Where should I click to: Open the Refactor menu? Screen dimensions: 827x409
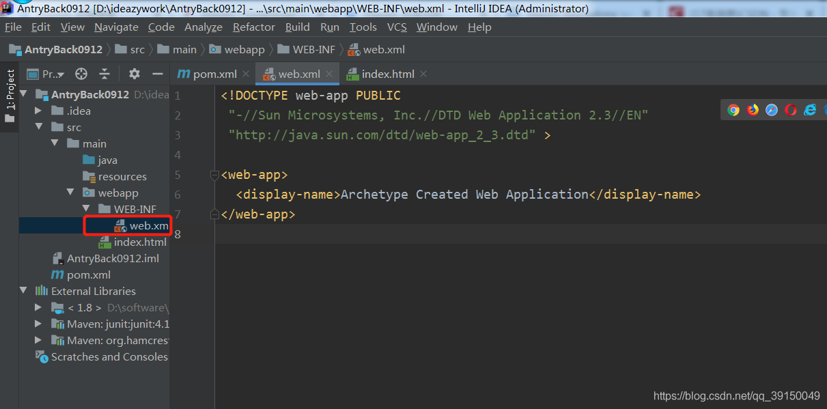[254, 27]
